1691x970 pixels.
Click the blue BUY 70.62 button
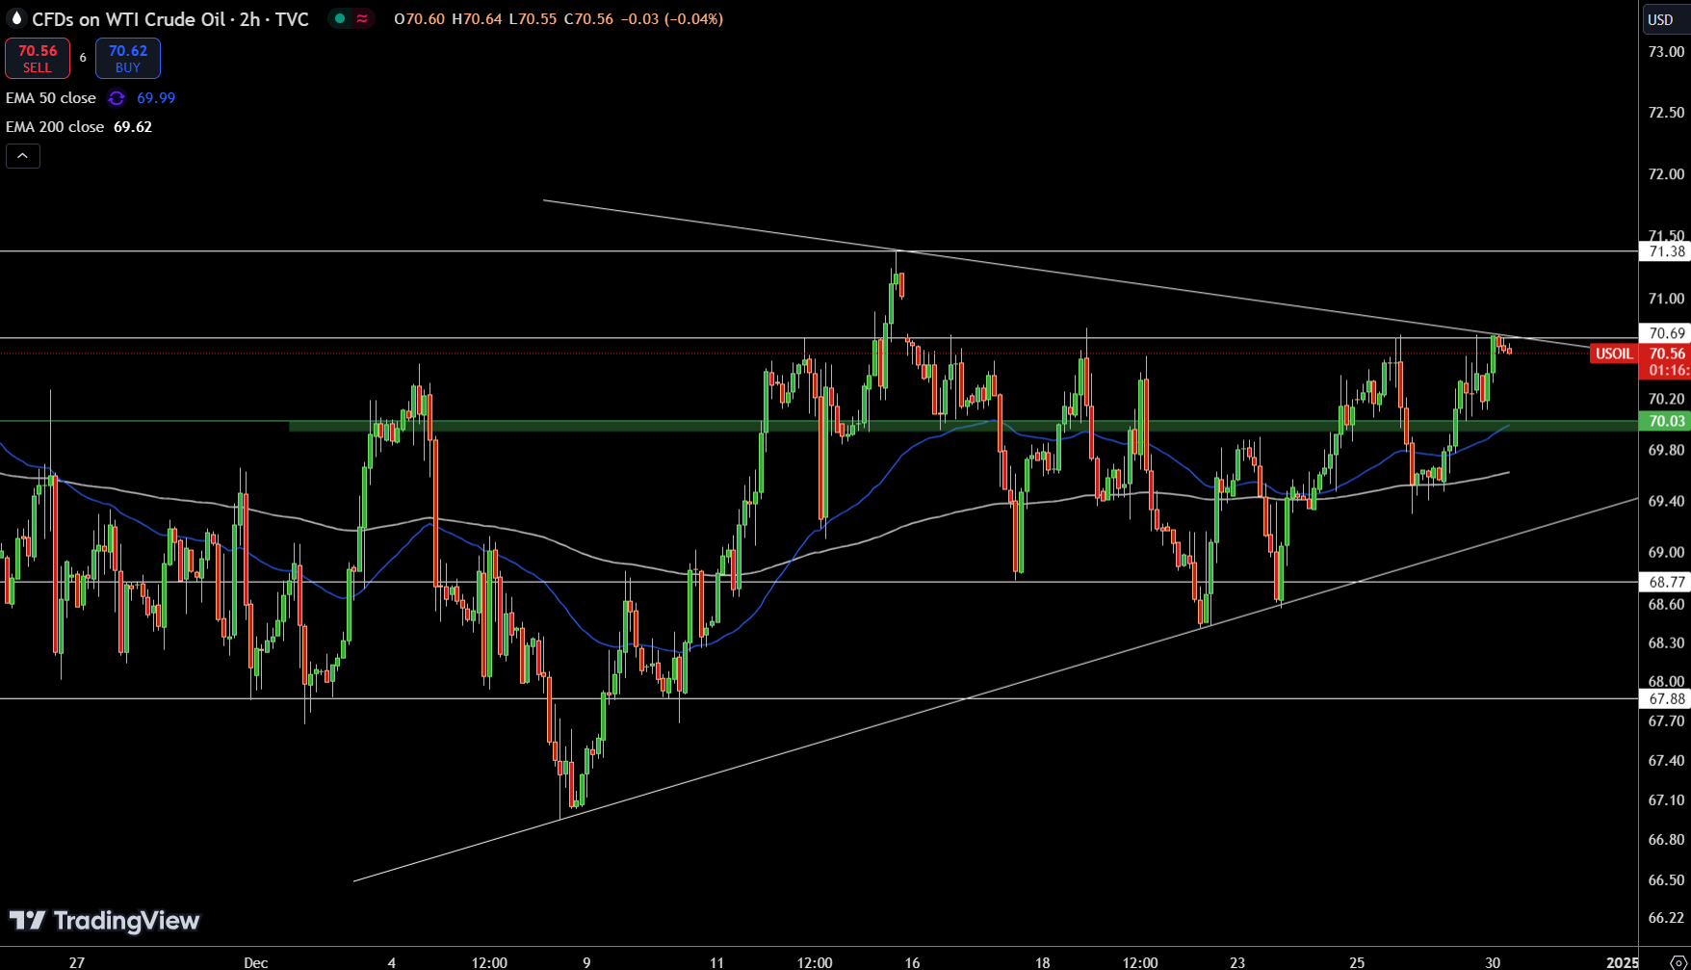(x=128, y=59)
